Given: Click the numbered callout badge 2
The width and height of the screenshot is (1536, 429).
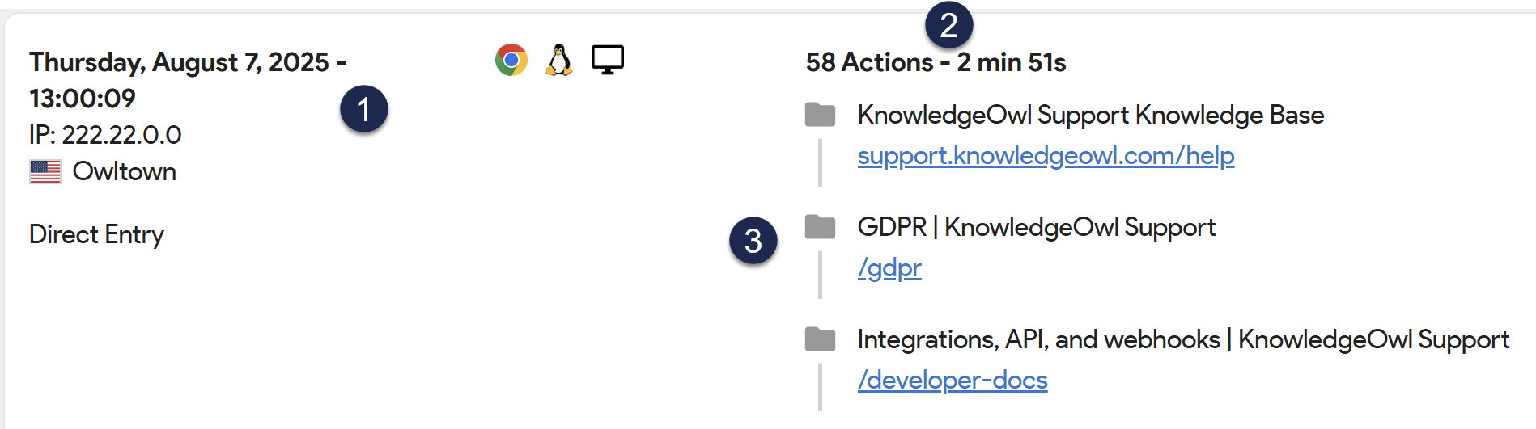Looking at the screenshot, I should pyautogui.click(x=948, y=25).
